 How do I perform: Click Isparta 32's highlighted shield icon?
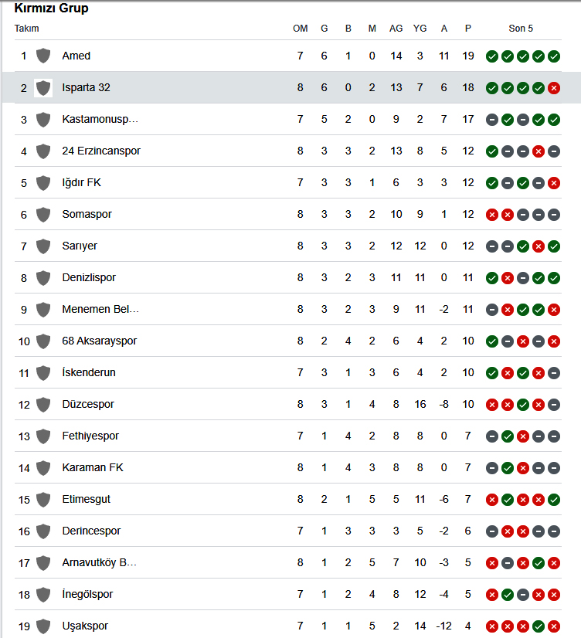43,87
